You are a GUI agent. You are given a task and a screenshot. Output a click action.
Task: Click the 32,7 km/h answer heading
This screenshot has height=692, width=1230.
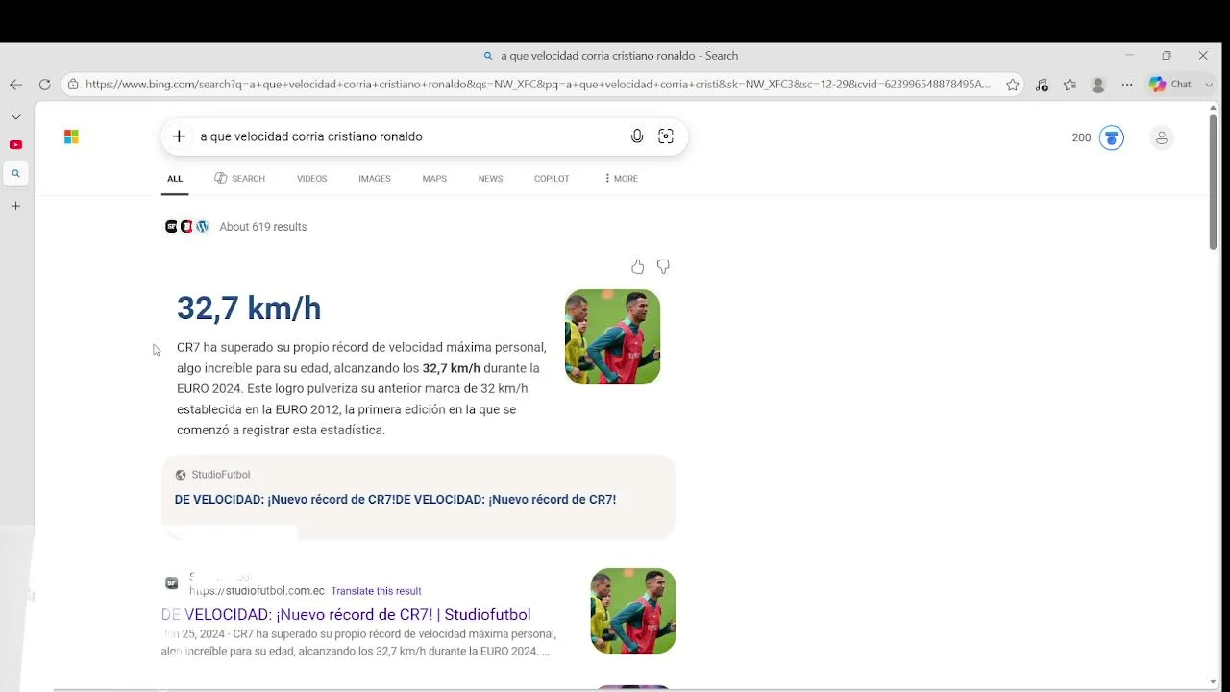(x=249, y=309)
